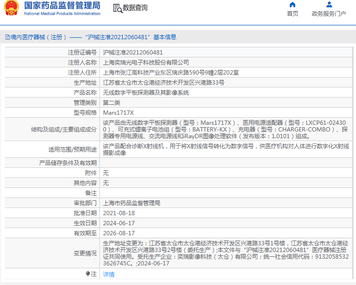The image size is (356, 285).
Task: Click the 有效期至 label
Action: point(85,233)
